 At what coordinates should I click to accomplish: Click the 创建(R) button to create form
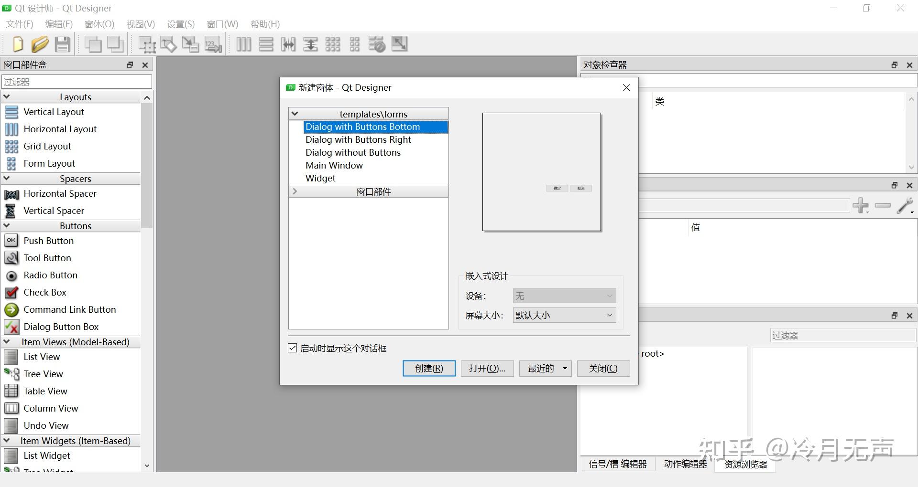coord(428,368)
